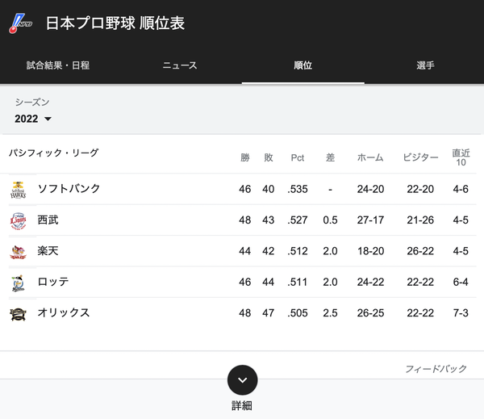Image resolution: width=484 pixels, height=419 pixels.
Task: Open the ロッテ team name link
Action: pyautogui.click(x=53, y=282)
